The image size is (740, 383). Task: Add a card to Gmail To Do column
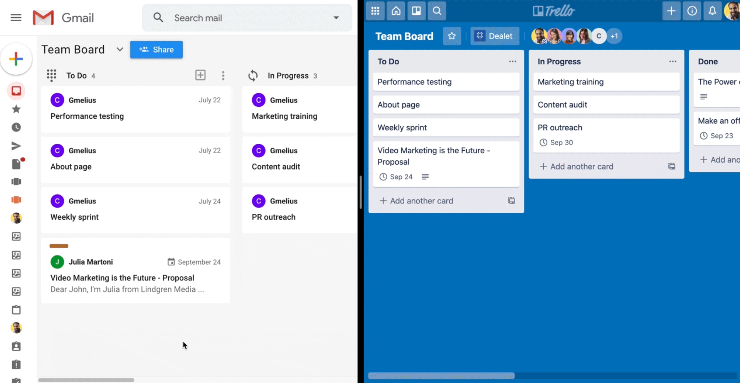[x=200, y=75]
